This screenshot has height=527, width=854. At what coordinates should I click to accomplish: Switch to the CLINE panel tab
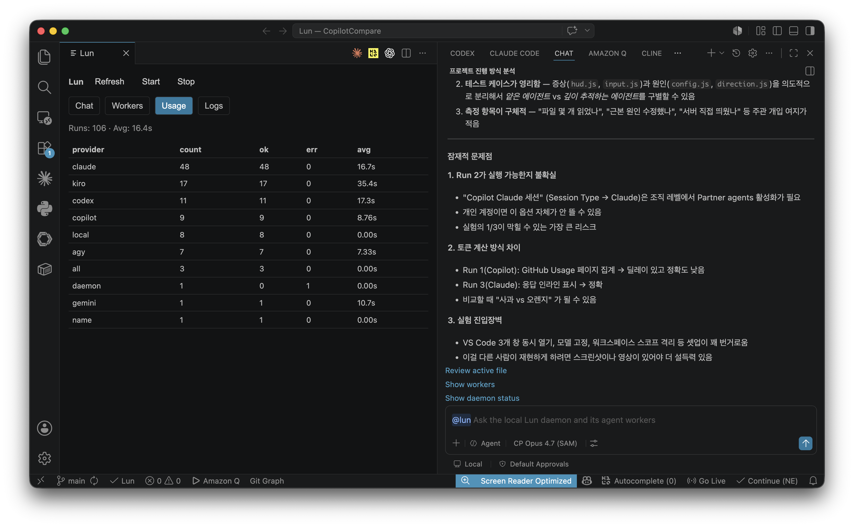tap(652, 53)
